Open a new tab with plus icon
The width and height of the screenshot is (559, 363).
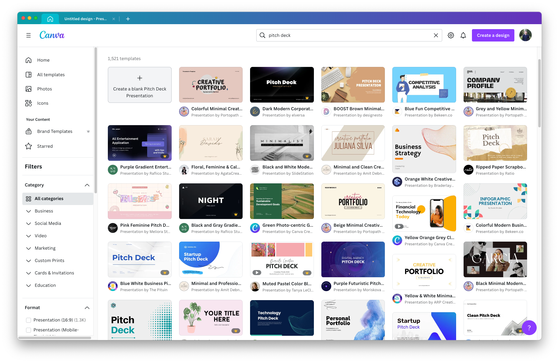tap(128, 19)
